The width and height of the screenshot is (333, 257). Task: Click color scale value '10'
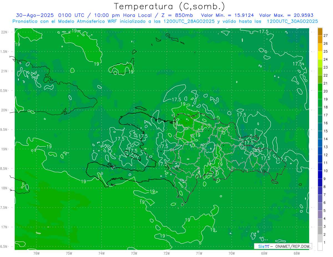(326, 171)
